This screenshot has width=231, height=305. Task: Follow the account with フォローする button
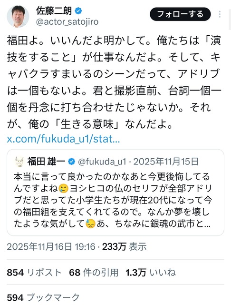(180, 14)
